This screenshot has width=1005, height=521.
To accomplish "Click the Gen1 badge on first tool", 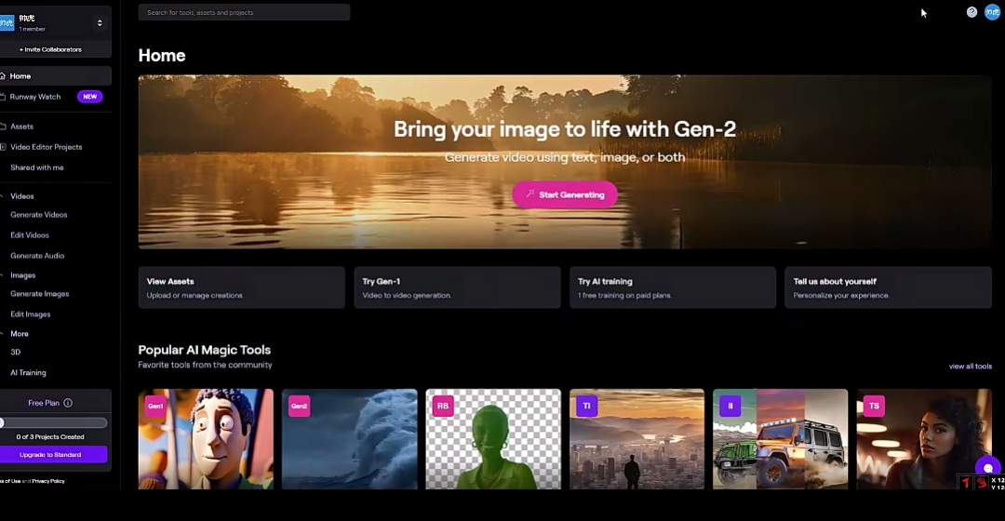I will pyautogui.click(x=154, y=406).
